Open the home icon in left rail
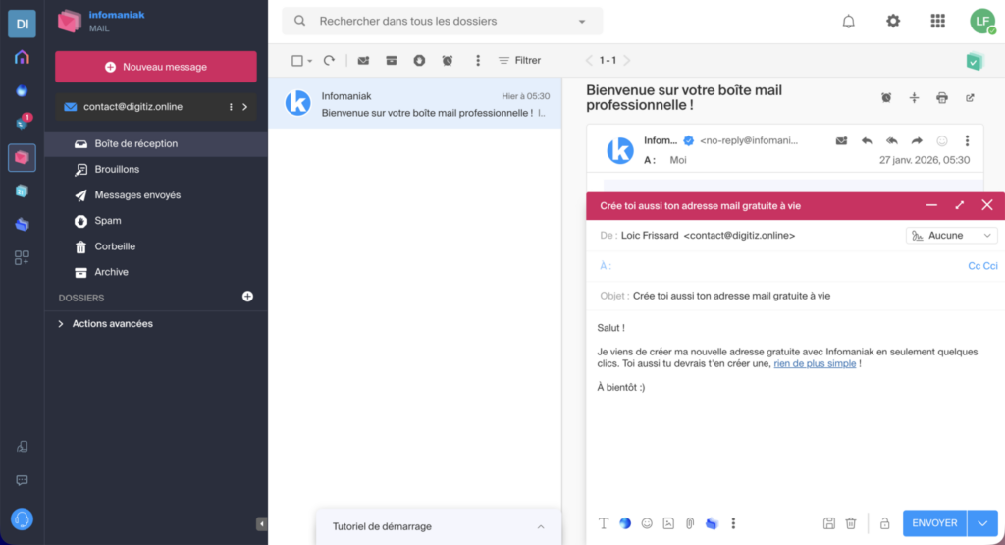The height and width of the screenshot is (545, 1005). [x=22, y=57]
